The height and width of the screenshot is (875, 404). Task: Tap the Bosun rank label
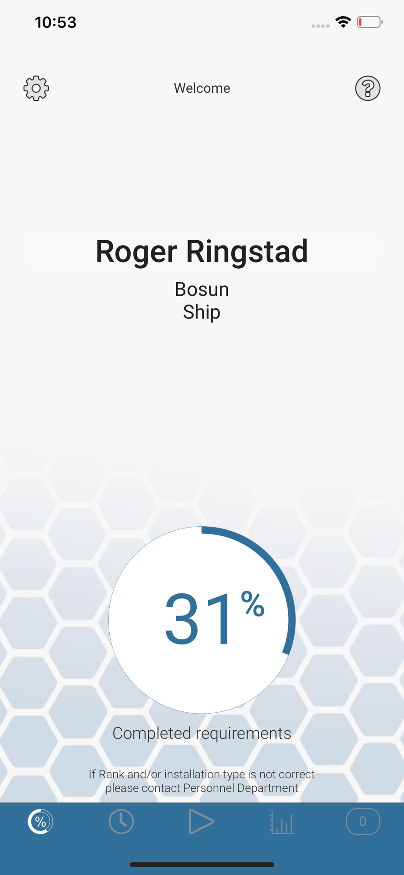pyautogui.click(x=202, y=289)
